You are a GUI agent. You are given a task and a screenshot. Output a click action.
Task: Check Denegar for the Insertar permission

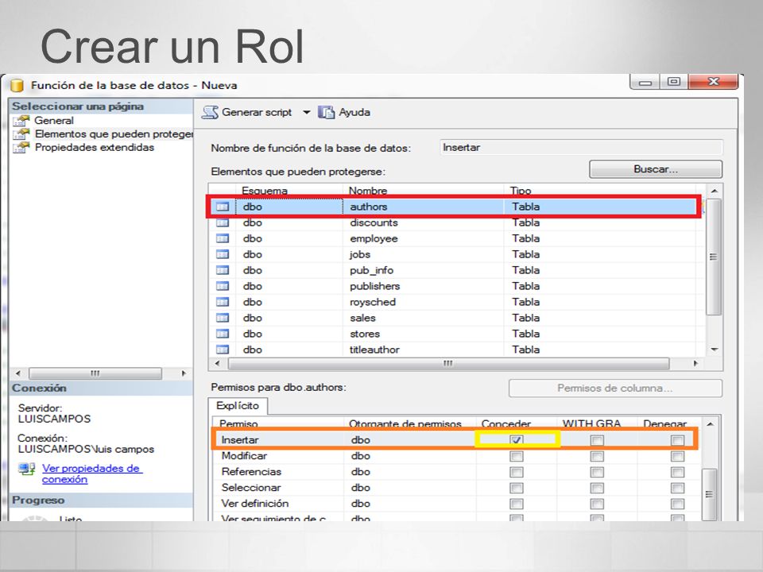pos(677,440)
